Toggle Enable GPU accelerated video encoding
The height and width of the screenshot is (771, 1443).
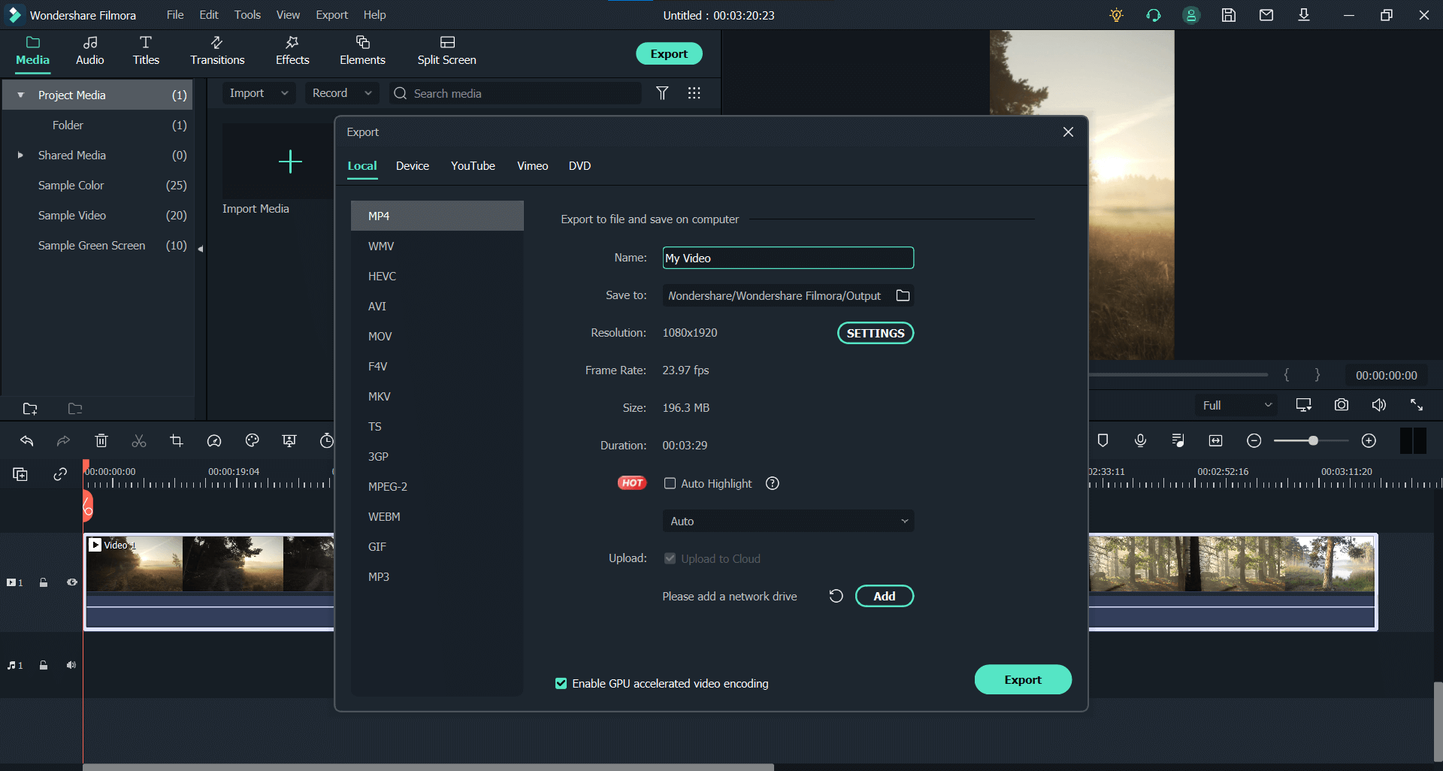pos(561,683)
